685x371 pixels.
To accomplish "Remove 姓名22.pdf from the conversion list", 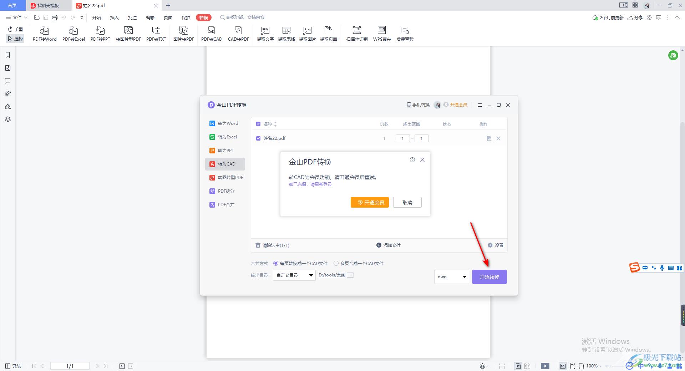I will click(x=498, y=138).
